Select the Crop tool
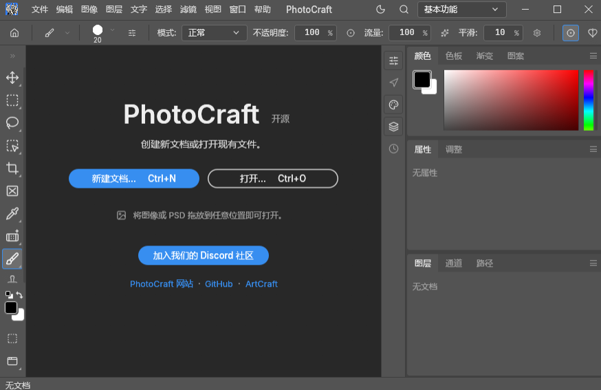601x390 pixels. [12, 169]
